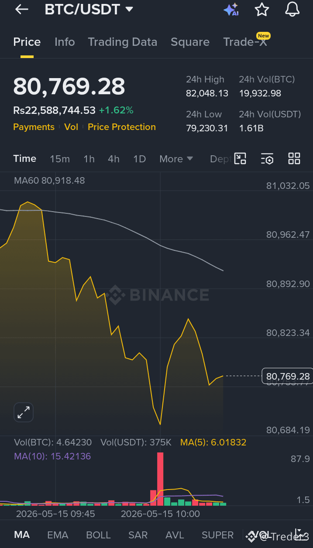Enable the BOLL indicator
This screenshot has width=313, height=548.
click(x=98, y=535)
